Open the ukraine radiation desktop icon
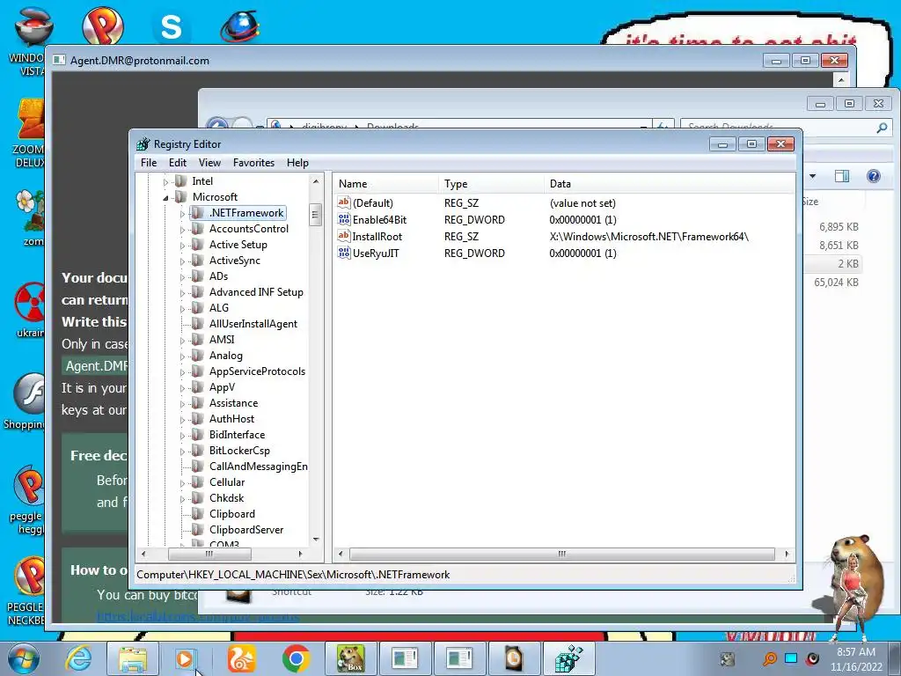The width and height of the screenshot is (901, 676). pyautogui.click(x=30, y=309)
